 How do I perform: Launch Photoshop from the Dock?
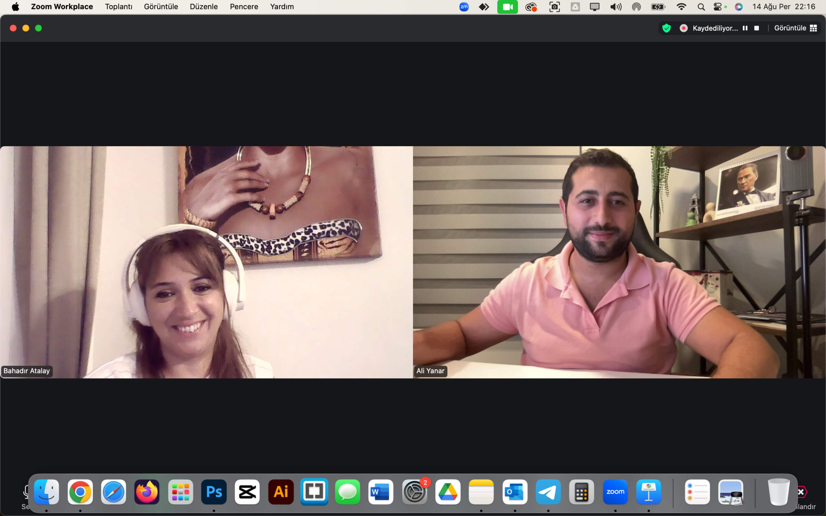point(214,492)
